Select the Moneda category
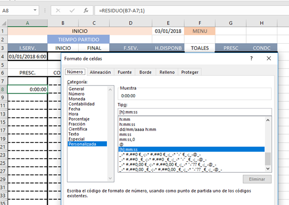 pos(77,98)
